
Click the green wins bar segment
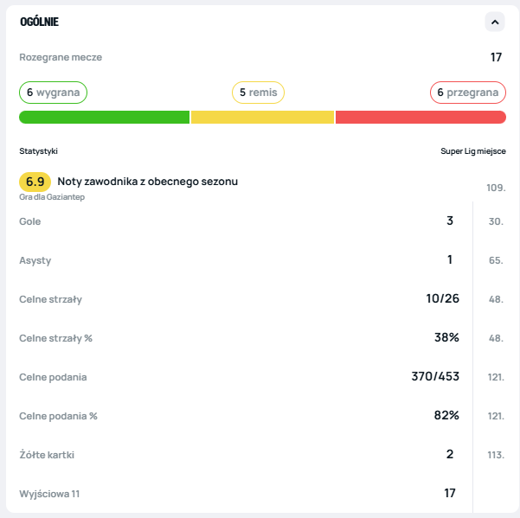tap(104, 118)
